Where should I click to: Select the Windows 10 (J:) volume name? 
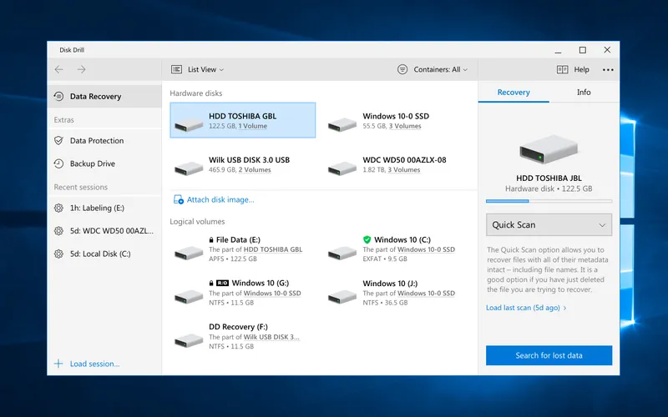(x=390, y=284)
